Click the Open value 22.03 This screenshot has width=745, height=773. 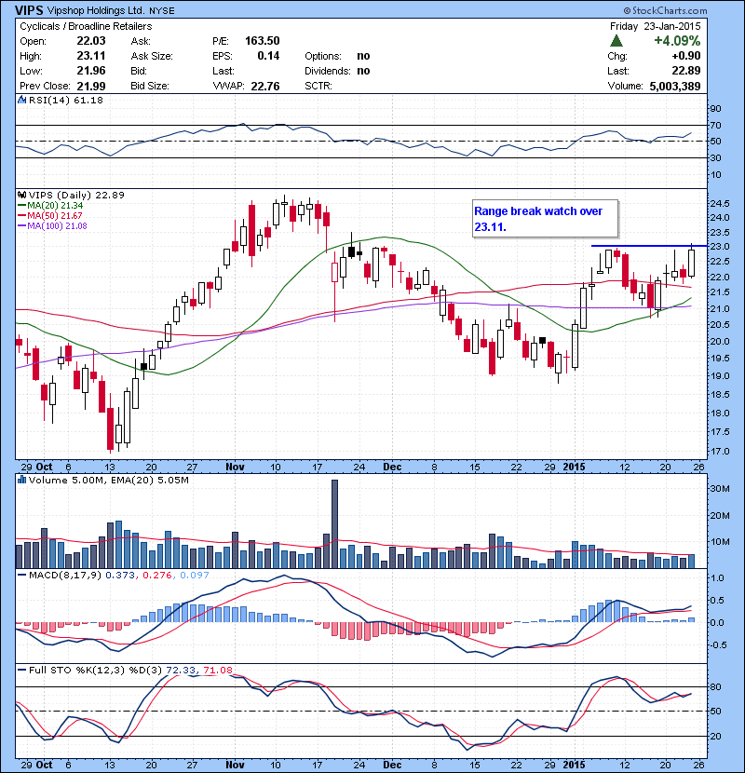91,41
